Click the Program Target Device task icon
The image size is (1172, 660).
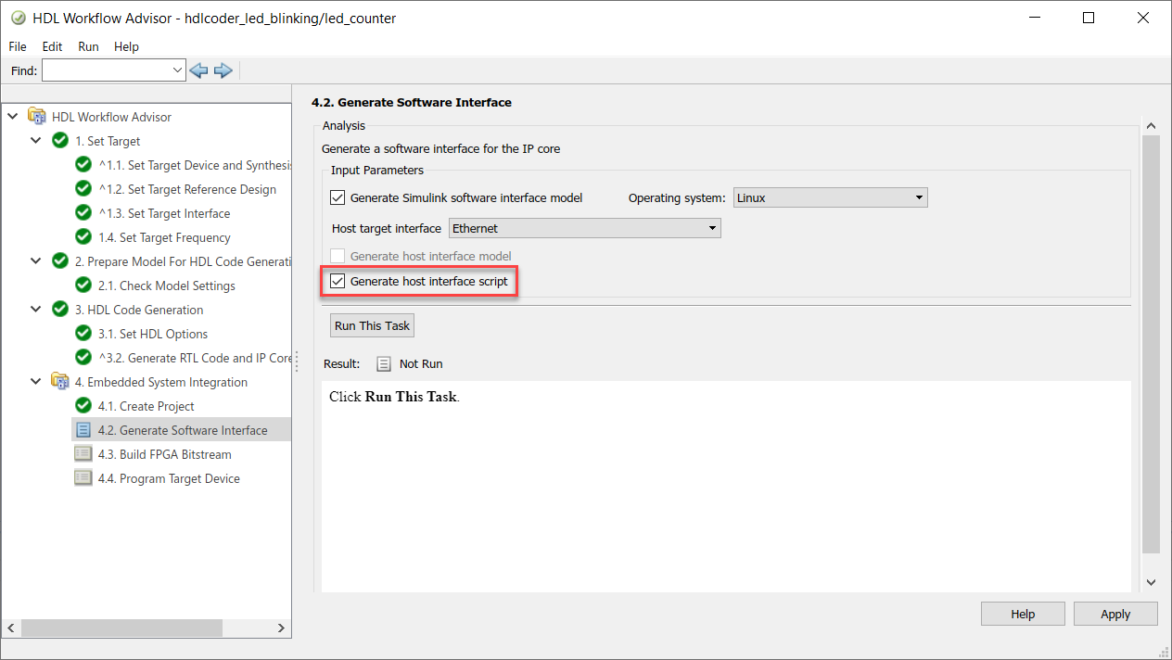83,478
